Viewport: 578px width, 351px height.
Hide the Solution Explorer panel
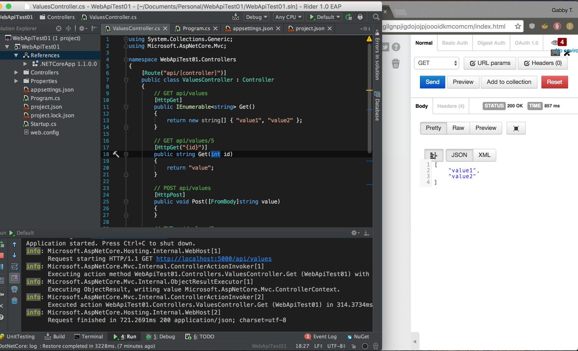point(94,29)
